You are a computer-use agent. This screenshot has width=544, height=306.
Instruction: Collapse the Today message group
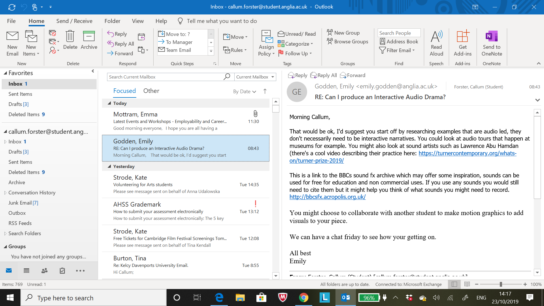click(x=109, y=103)
